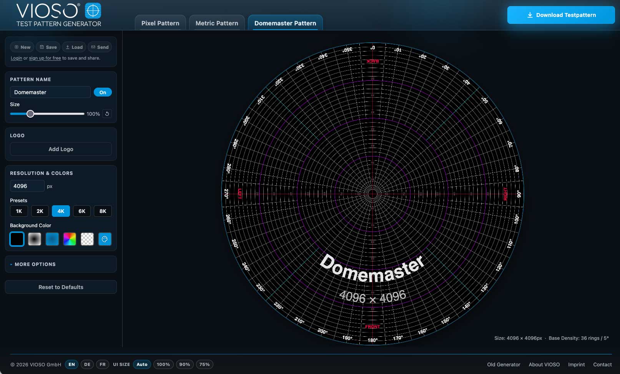
Task: Adjust the pattern name Size slider handle
Action: (x=30, y=114)
